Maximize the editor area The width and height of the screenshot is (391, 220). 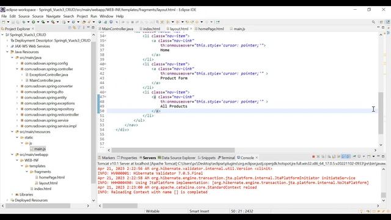click(383, 28)
